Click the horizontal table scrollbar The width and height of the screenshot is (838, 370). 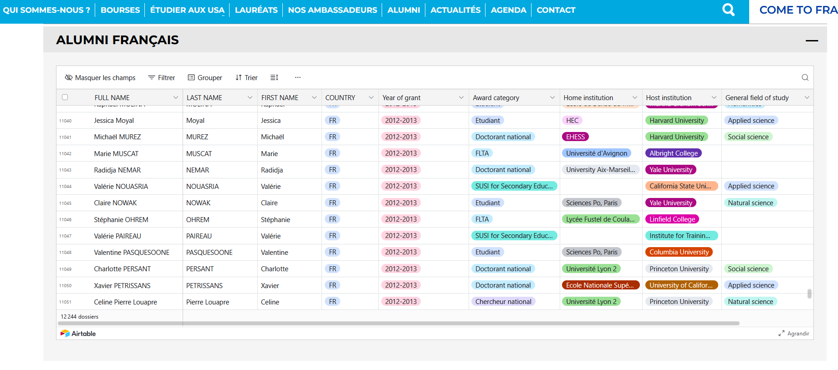coord(399,324)
